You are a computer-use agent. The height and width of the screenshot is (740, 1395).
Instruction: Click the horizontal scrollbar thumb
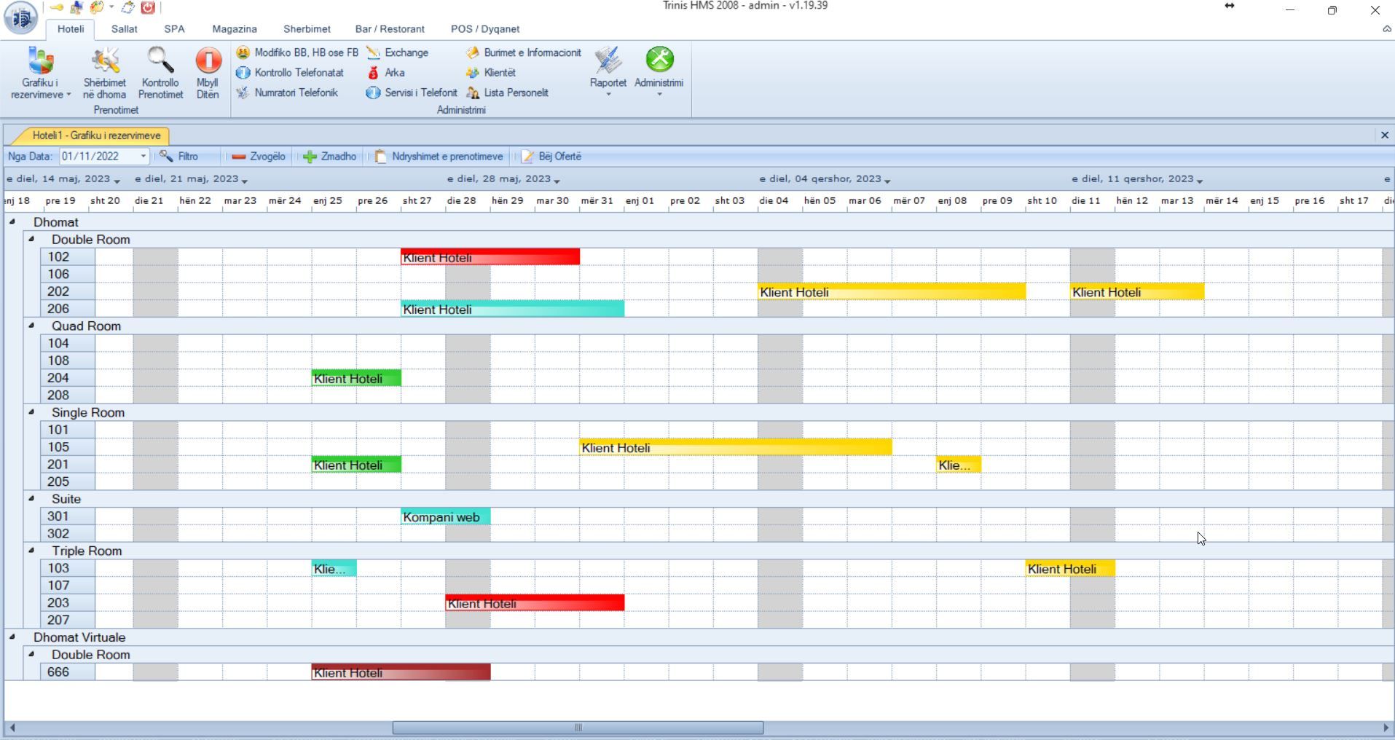tap(578, 728)
